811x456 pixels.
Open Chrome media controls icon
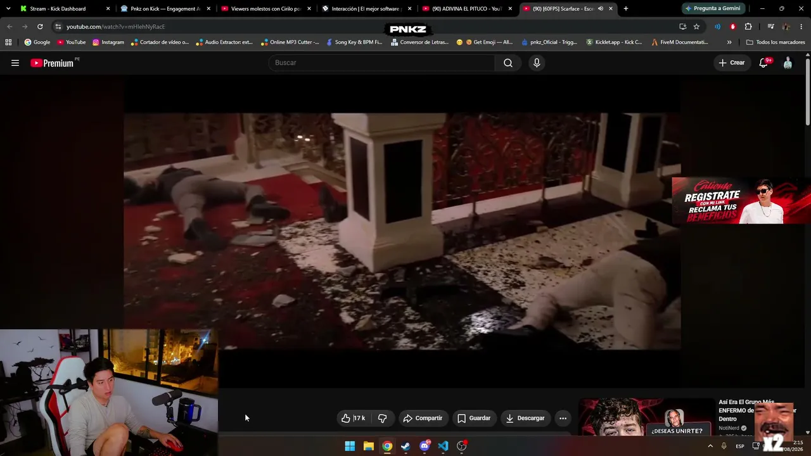click(770, 27)
